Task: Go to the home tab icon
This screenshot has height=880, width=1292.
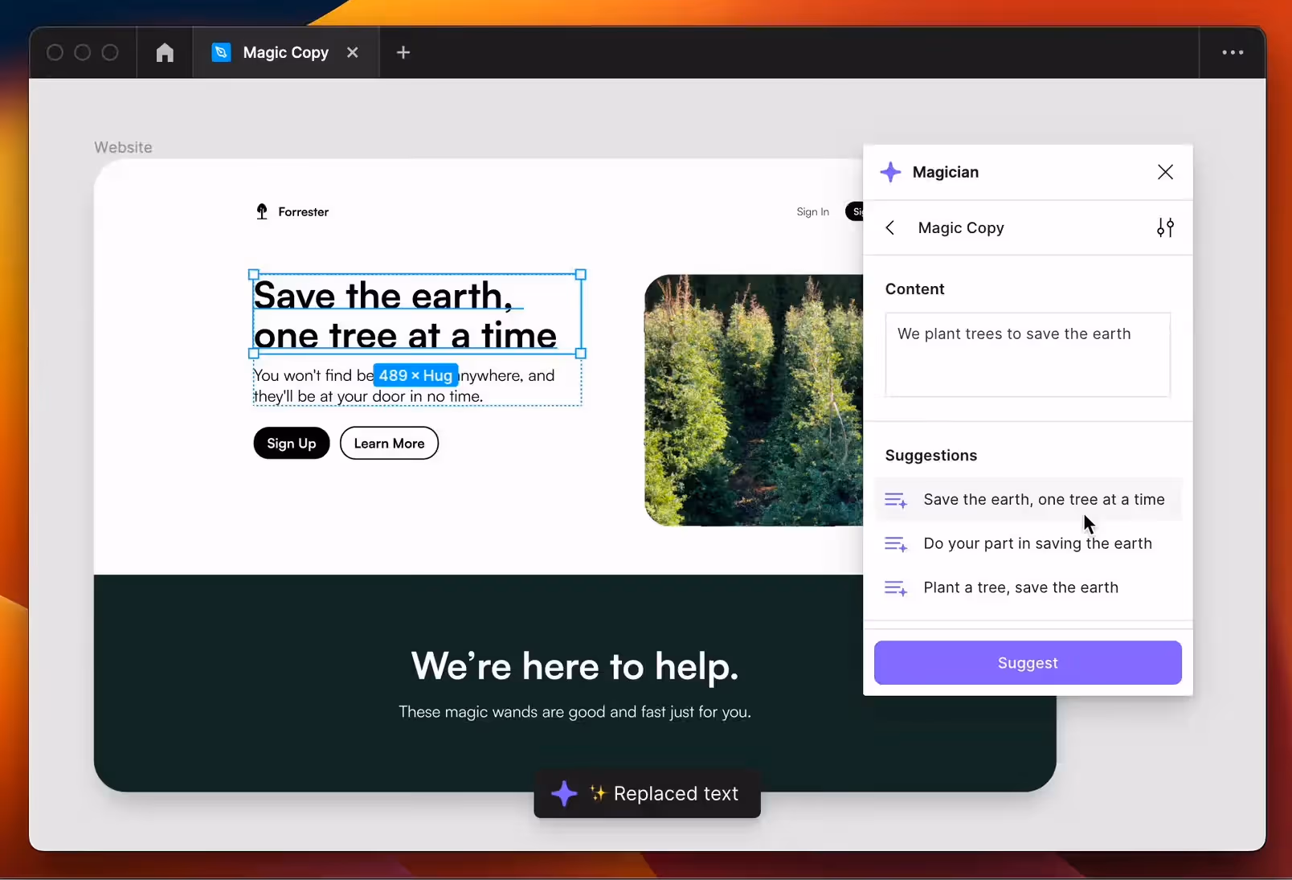Action: [x=165, y=53]
